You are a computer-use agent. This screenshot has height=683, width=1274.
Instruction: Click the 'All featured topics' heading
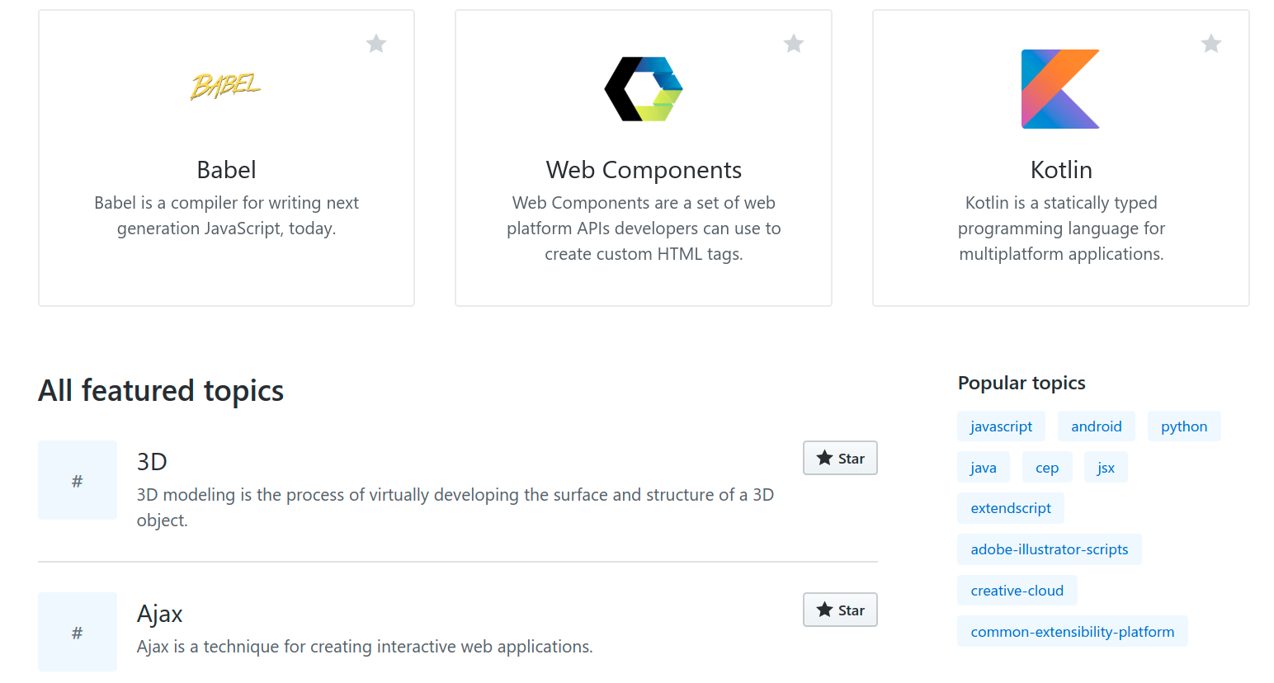pos(161,391)
